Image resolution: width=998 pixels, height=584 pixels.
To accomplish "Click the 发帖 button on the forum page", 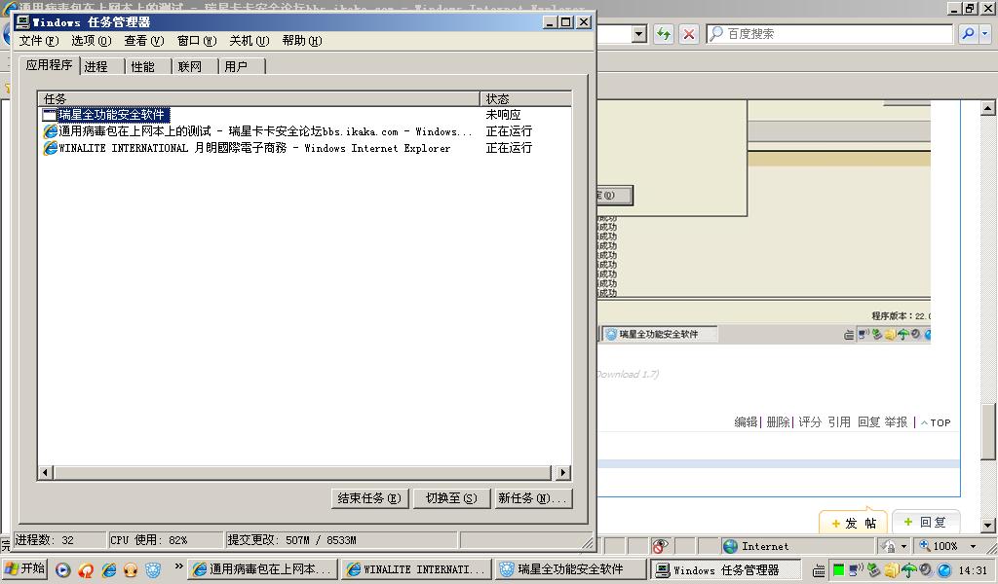I will pyautogui.click(x=853, y=523).
